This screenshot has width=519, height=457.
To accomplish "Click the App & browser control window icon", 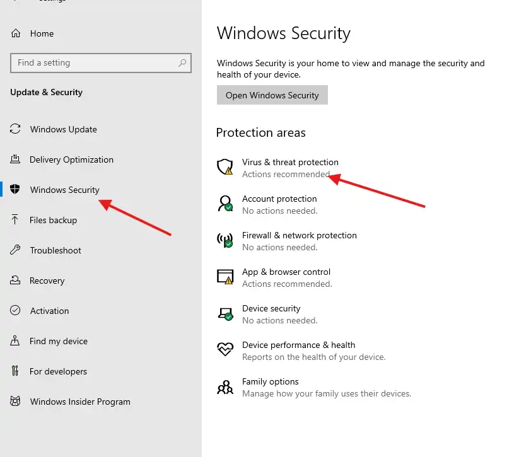I will [x=225, y=277].
